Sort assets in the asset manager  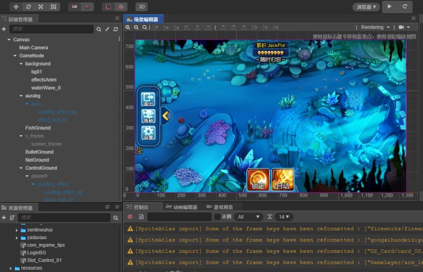(x=12, y=217)
